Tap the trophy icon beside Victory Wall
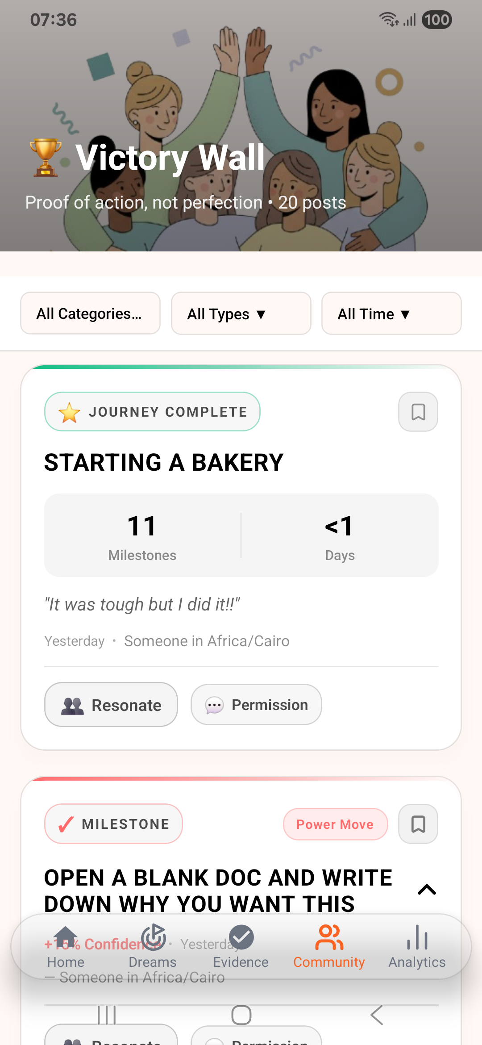The image size is (482, 1045). pyautogui.click(x=45, y=157)
